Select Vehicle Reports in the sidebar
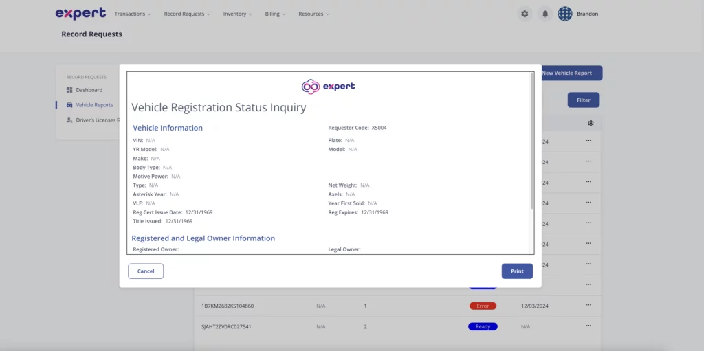The width and height of the screenshot is (704, 351). [x=94, y=105]
